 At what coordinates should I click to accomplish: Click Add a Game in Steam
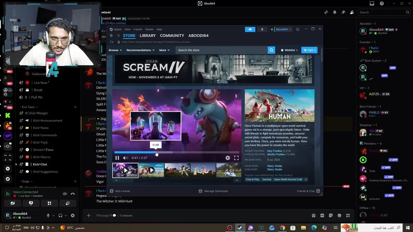[x=120, y=191]
